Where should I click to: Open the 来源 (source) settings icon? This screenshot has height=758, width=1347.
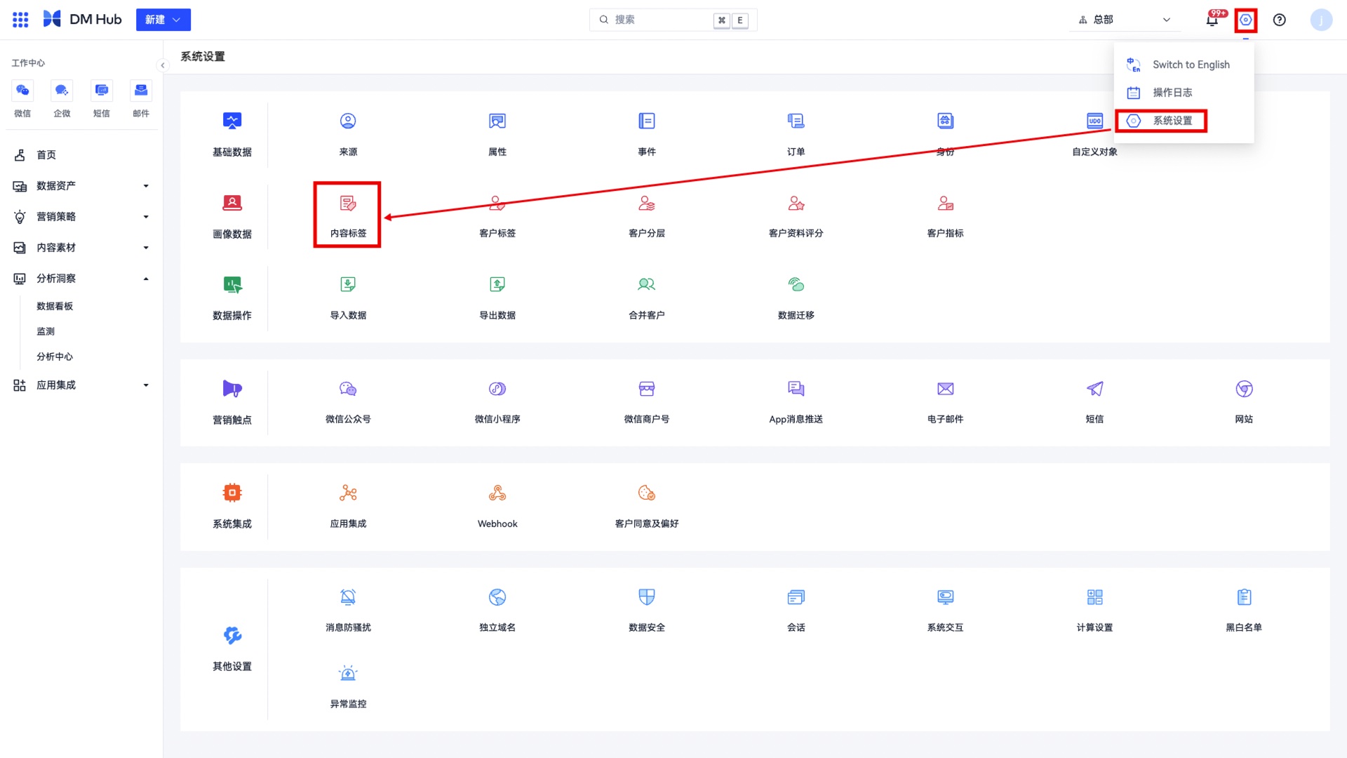(x=348, y=121)
